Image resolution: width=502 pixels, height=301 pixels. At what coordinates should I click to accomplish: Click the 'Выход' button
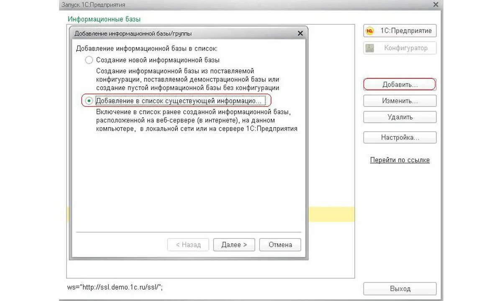pyautogui.click(x=400, y=289)
